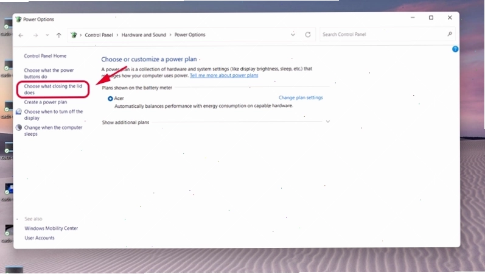485x274 pixels.
Task: Open the address bar history dropdown
Action: coord(293,34)
